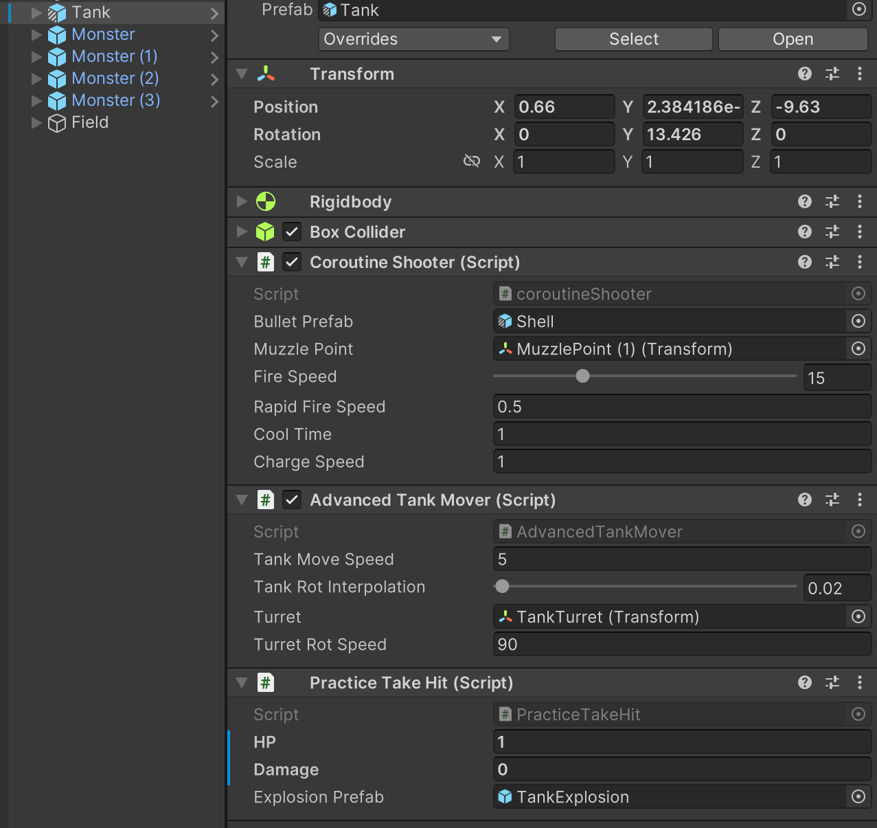Open Advanced Tank Mover help icon

805,500
